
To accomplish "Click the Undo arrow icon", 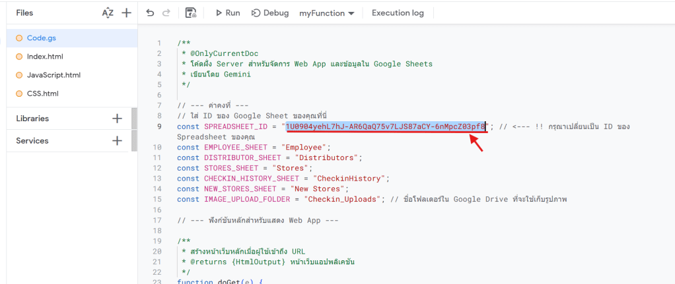I will coord(150,13).
